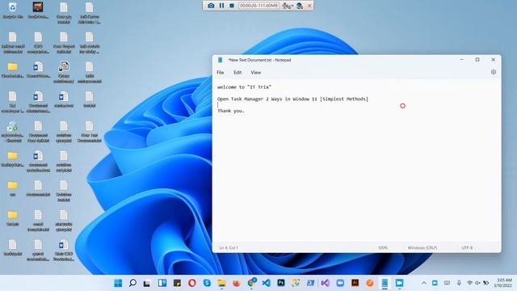Image resolution: width=517 pixels, height=291 pixels.
Task: Place cursor in 'Thank you.' line
Action: [230, 111]
